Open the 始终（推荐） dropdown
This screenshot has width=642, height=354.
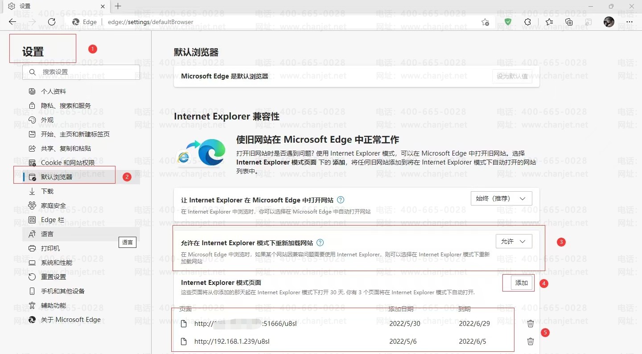point(502,198)
